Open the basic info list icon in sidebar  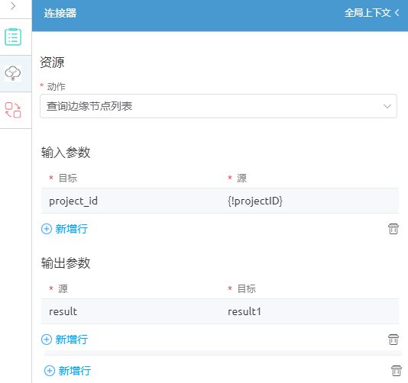point(13,37)
